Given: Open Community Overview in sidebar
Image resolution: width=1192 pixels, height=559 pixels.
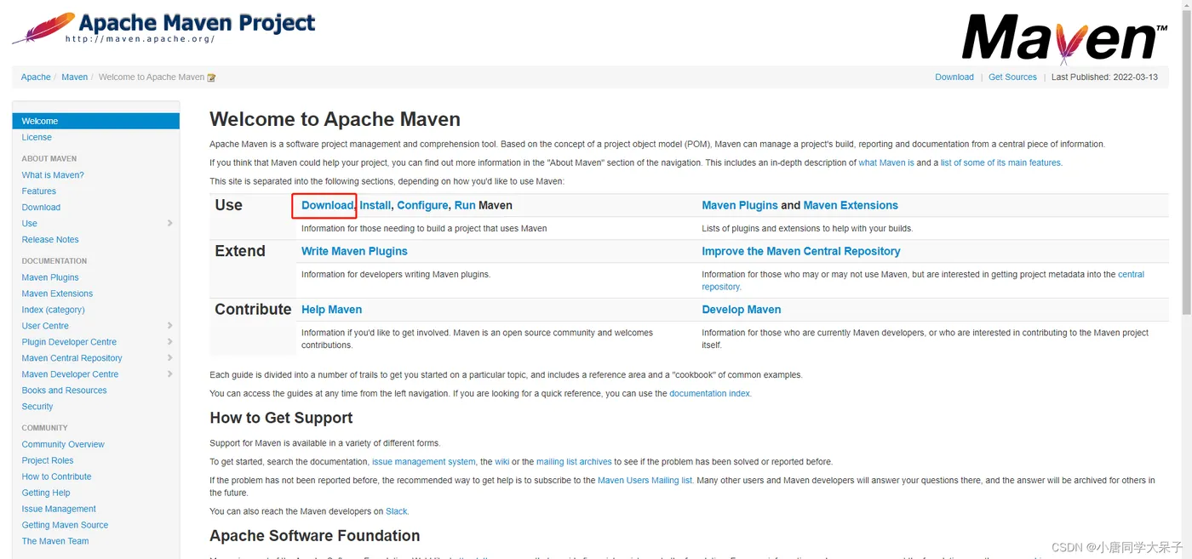Looking at the screenshot, I should tap(63, 444).
